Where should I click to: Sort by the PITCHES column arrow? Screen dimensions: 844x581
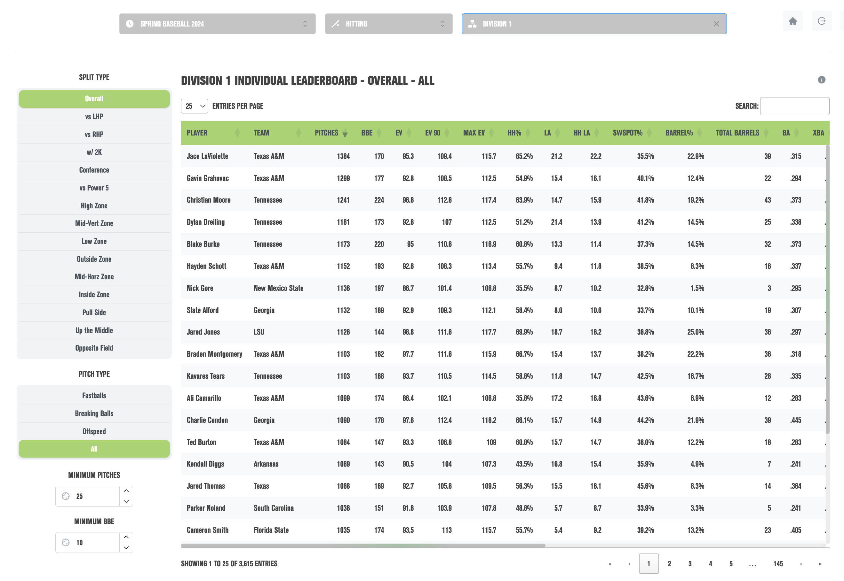point(345,134)
